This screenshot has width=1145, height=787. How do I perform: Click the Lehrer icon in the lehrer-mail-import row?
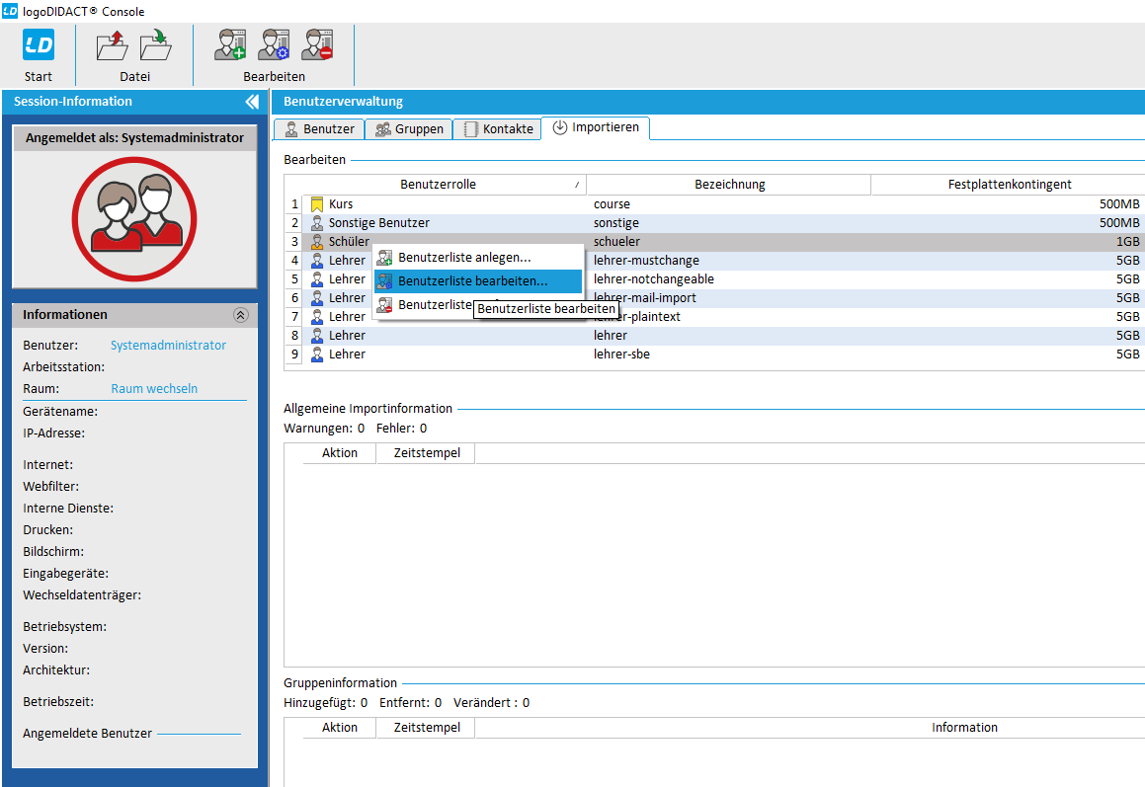click(x=317, y=298)
